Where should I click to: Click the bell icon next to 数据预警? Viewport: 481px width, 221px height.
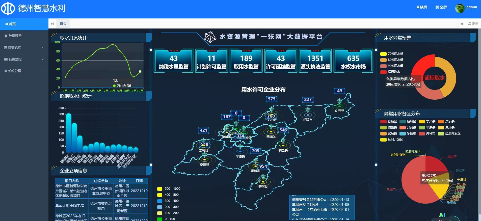click(x=6, y=36)
